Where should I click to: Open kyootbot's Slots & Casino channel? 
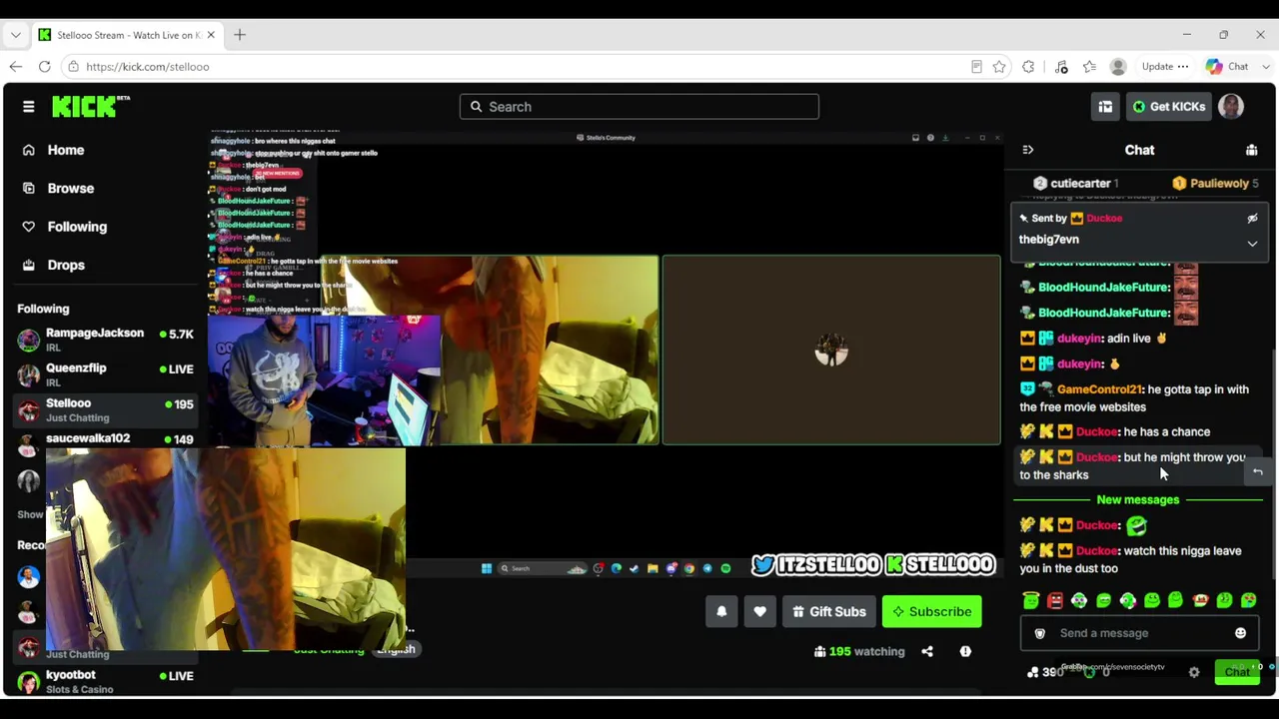[105, 682]
